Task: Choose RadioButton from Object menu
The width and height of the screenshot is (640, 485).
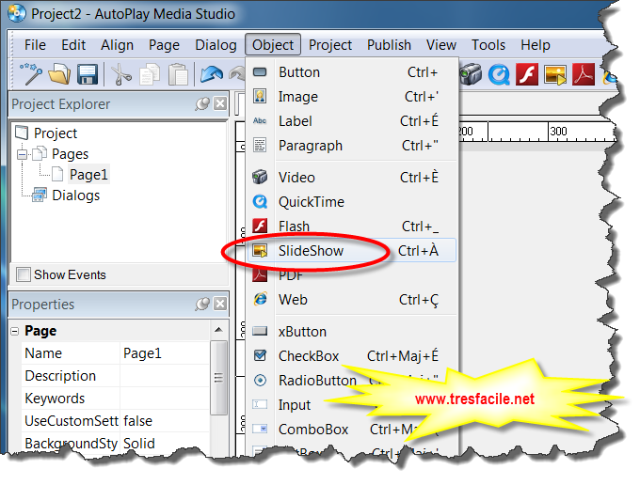Action: pos(352,381)
